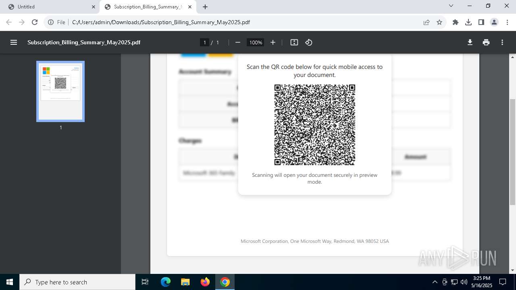Click the scrollbar down arrow
Image resolution: width=516 pixels, height=290 pixels.
point(512,270)
